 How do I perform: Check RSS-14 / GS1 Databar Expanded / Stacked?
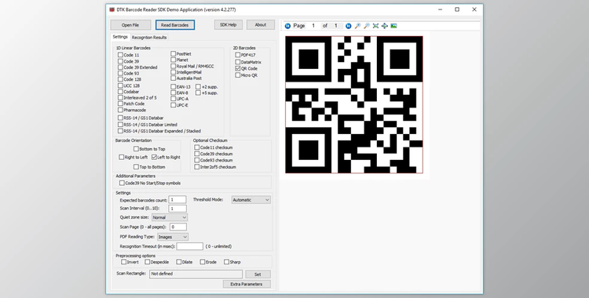(x=120, y=131)
